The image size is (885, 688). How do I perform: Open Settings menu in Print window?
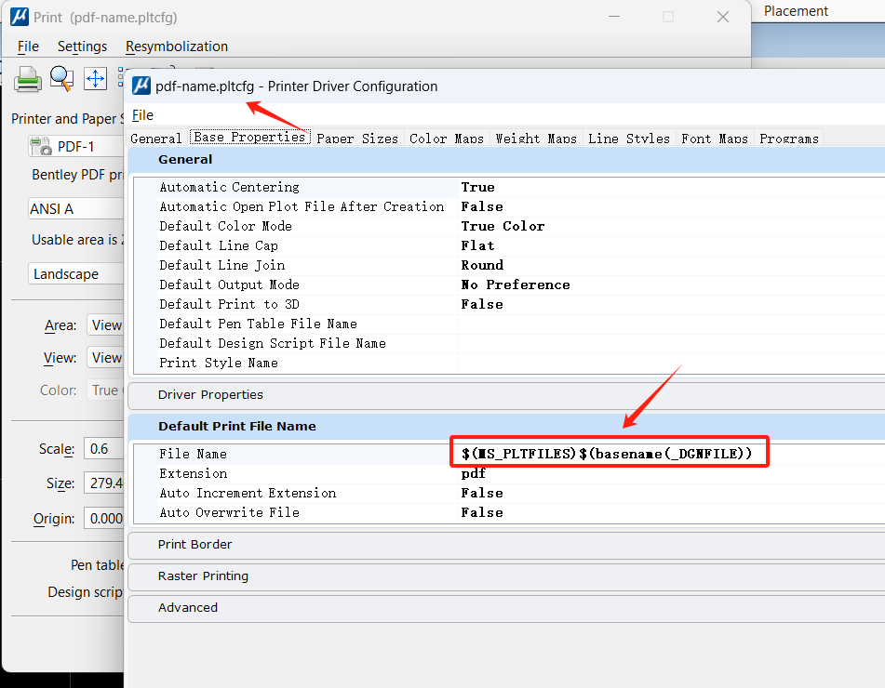pyautogui.click(x=83, y=46)
